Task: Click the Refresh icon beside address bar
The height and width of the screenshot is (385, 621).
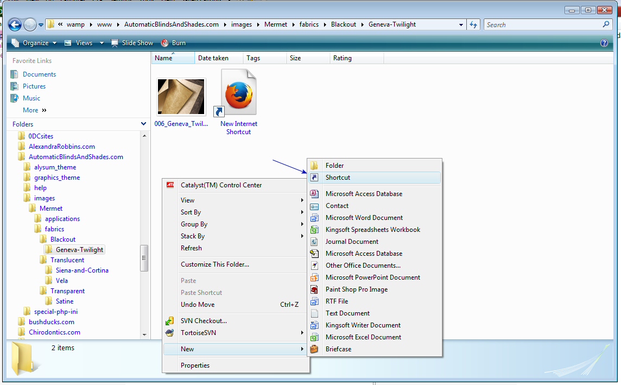Action: (473, 24)
